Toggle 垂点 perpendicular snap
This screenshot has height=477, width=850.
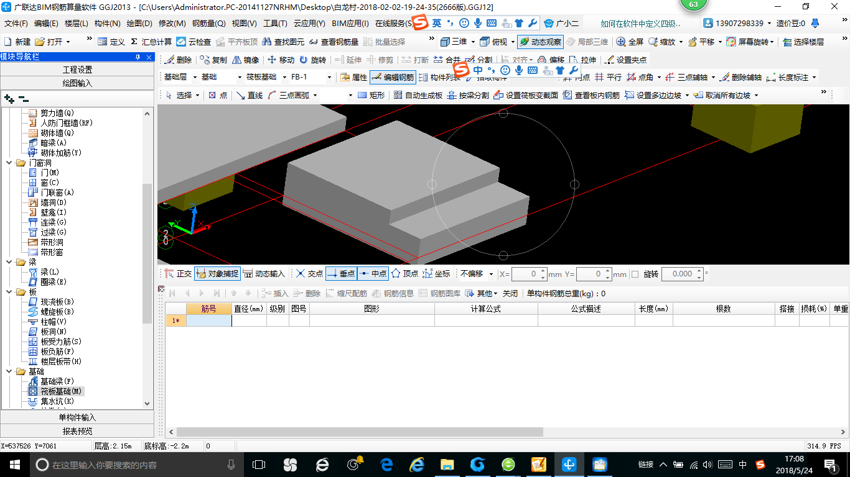[x=341, y=273]
